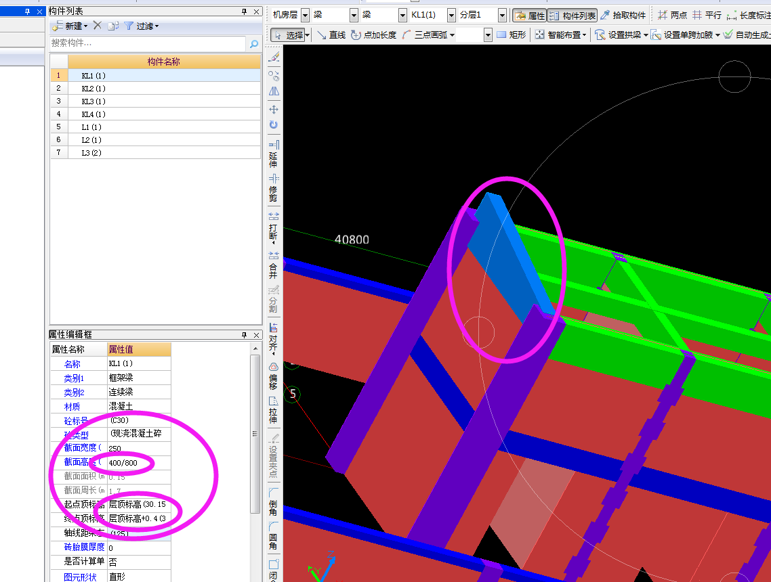
Task: Click the 类别1 property link
Action: pos(74,378)
